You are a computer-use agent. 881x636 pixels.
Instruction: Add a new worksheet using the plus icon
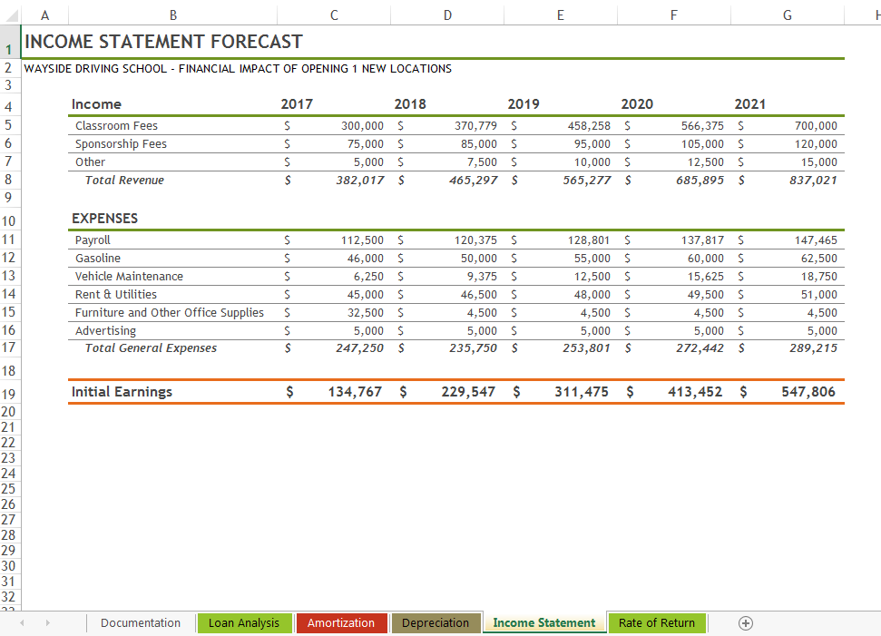[x=745, y=623]
